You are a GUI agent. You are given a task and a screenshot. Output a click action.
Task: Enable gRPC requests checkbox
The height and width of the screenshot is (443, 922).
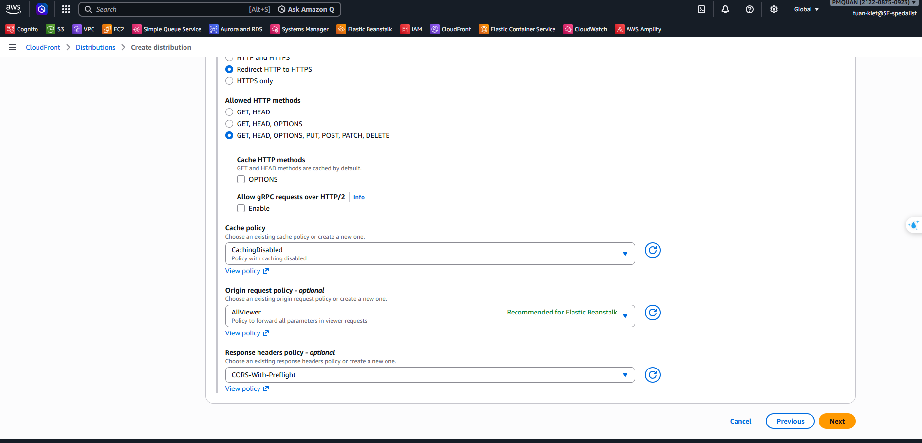[241, 208]
